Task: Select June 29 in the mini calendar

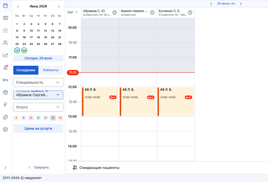Action: tap(17, 50)
